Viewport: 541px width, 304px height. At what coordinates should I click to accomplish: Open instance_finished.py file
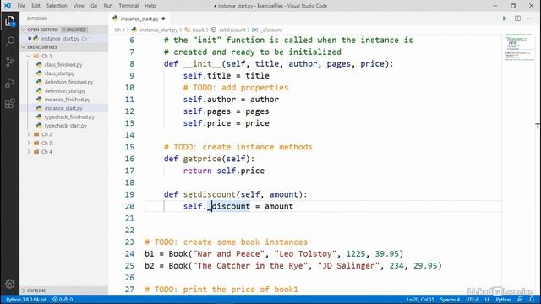tap(68, 100)
